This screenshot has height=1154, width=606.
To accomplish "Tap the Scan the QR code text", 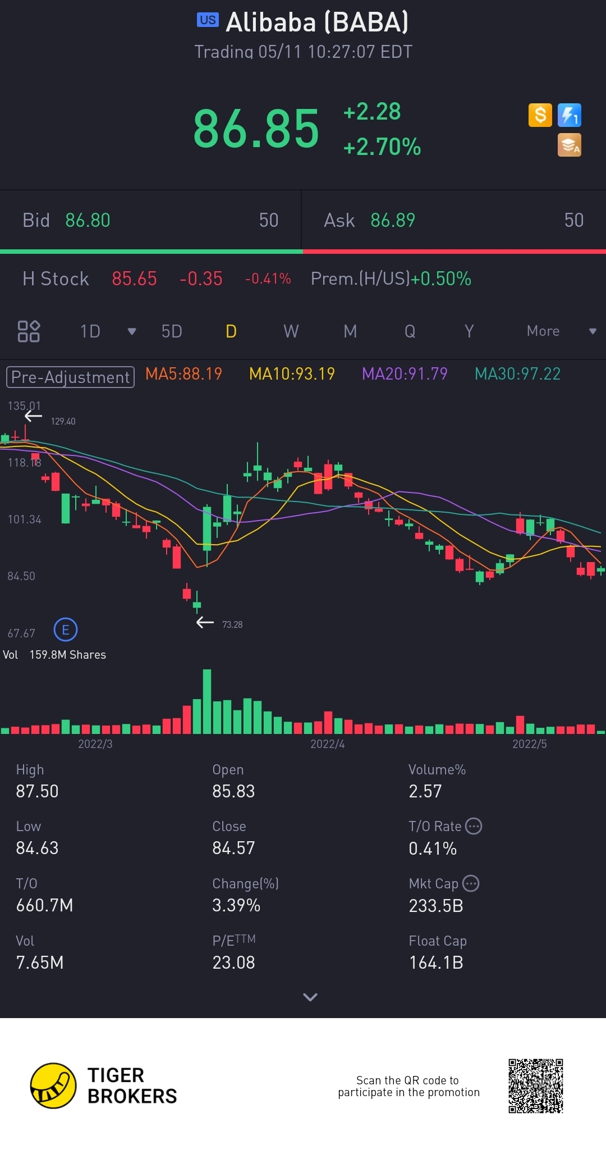I will coord(408,1086).
